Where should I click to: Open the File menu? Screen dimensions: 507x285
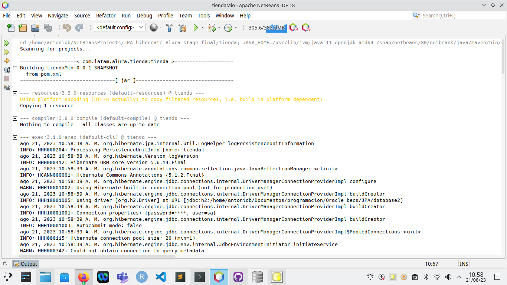coord(7,16)
